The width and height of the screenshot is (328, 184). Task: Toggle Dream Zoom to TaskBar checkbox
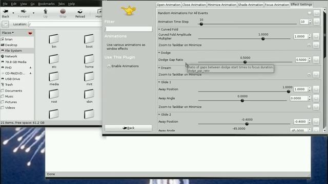tap(309, 75)
